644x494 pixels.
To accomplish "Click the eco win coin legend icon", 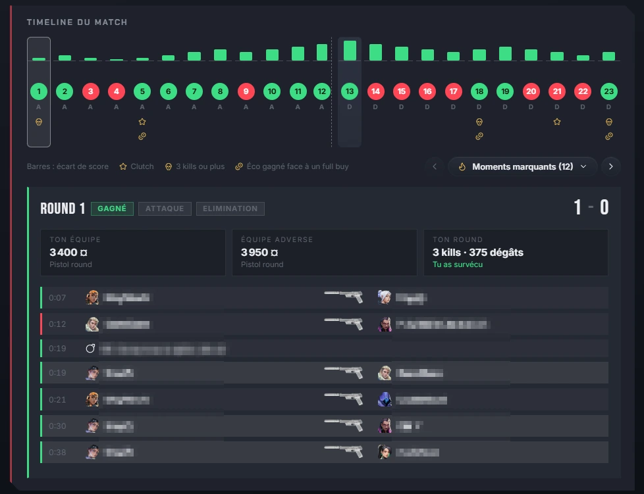I will (x=238, y=166).
